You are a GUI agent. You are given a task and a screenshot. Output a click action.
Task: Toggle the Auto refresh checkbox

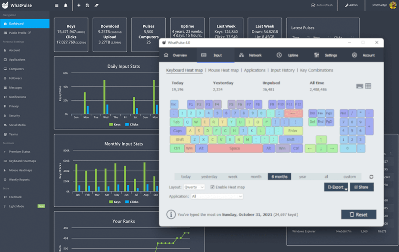click(313, 5)
